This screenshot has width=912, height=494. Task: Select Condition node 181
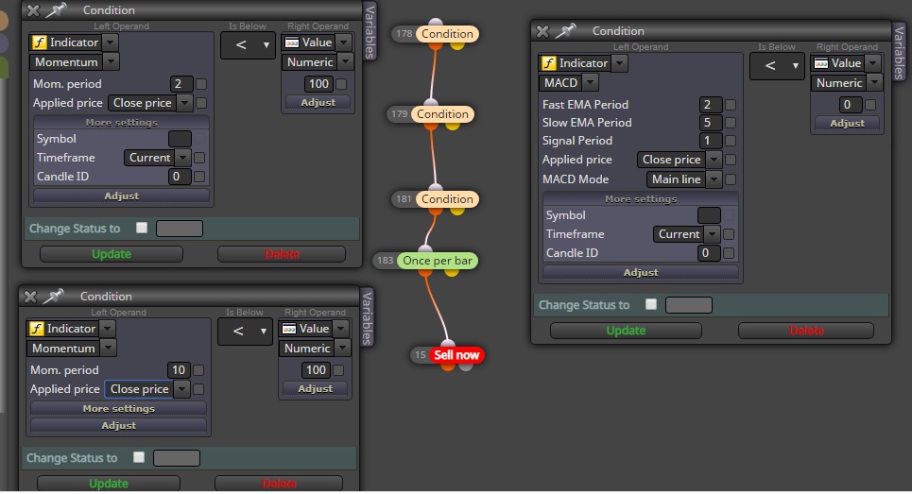tap(447, 198)
